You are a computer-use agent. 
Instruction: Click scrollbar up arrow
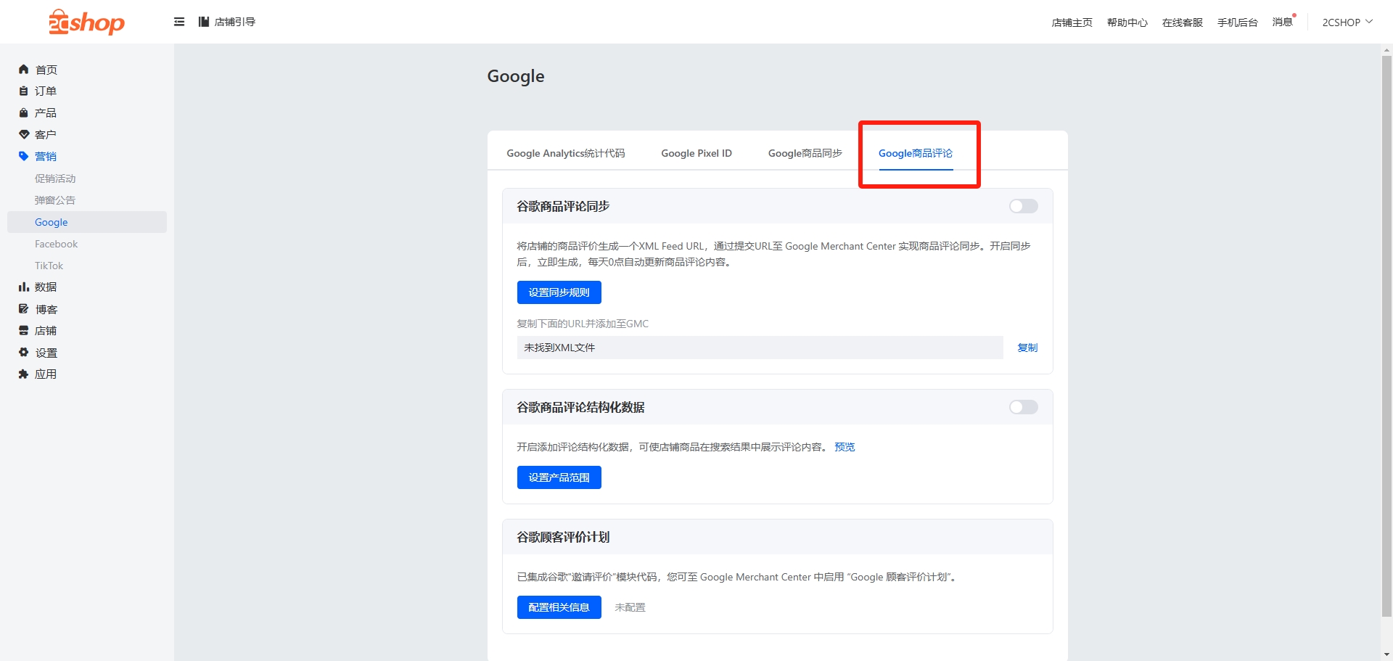(x=1386, y=50)
